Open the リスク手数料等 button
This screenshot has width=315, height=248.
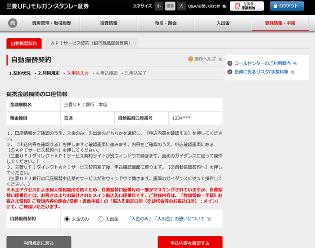tap(247, 6)
